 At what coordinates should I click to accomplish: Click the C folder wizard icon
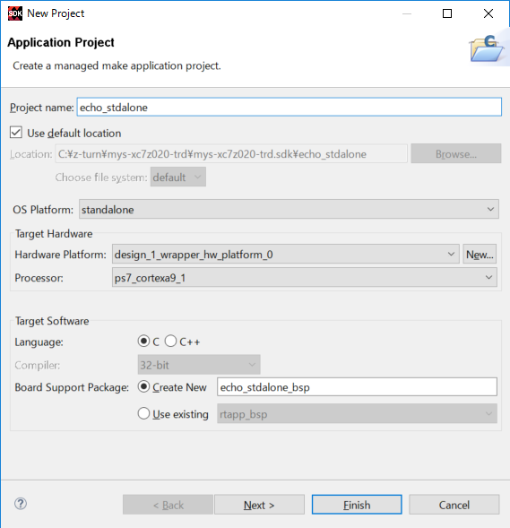(488, 48)
